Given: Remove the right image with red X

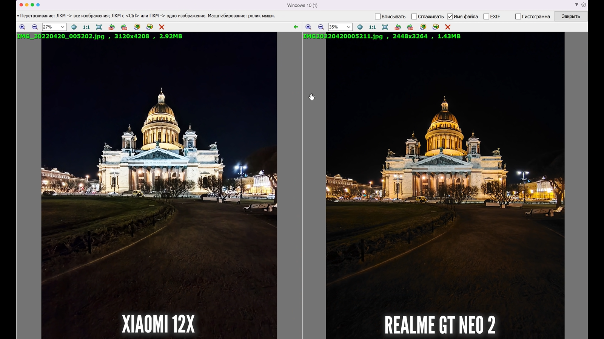Looking at the screenshot, I should click(x=448, y=27).
